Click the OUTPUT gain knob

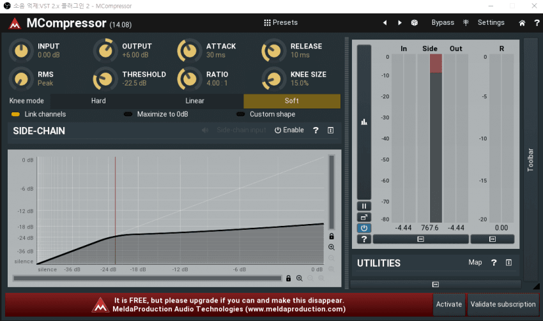[105, 51]
